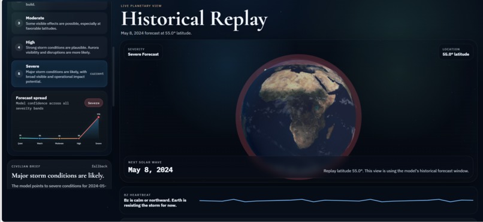The image size is (483, 222).
Task: Click 'May 8, 2024 forecast at 55.0° latitude.' subtitle
Action: [156, 33]
